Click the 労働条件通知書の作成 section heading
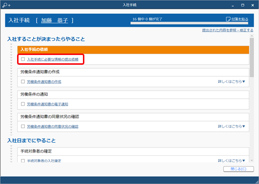 coord(40,72)
